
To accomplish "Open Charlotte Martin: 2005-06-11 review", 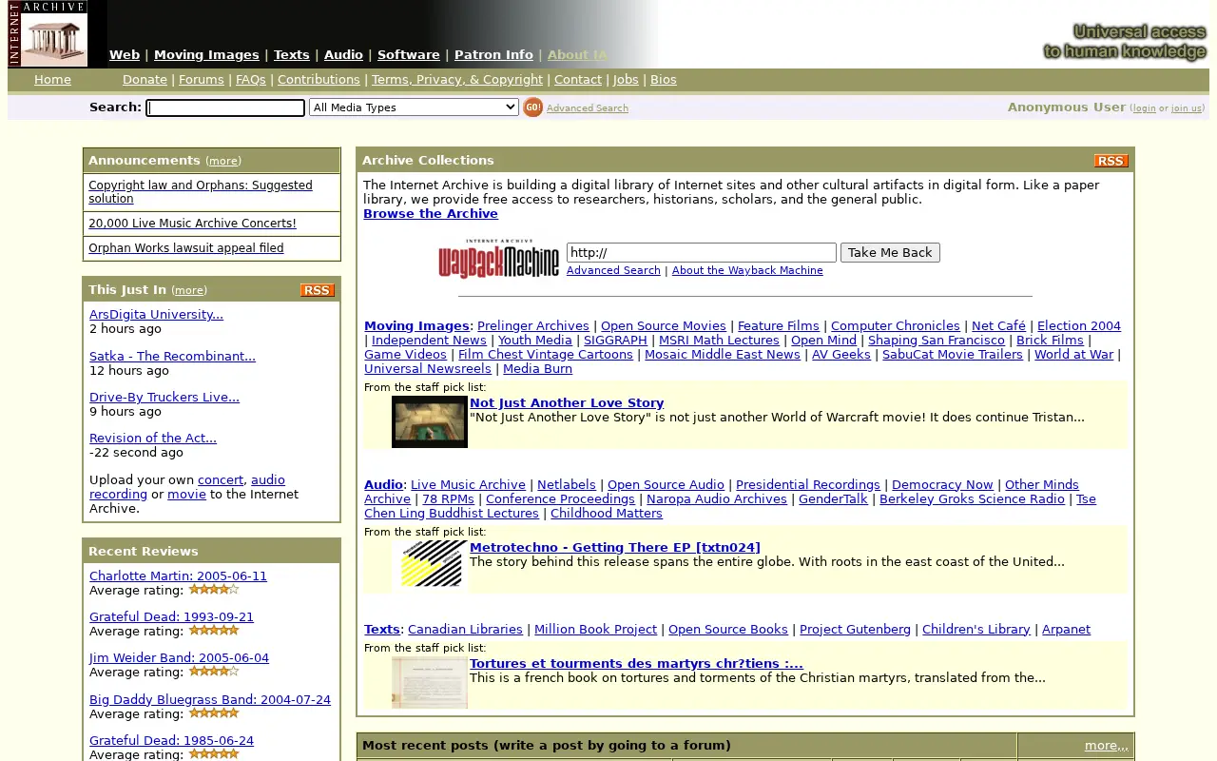I will (x=178, y=576).
